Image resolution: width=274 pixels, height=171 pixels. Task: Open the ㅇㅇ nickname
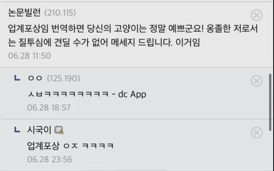pos(35,78)
